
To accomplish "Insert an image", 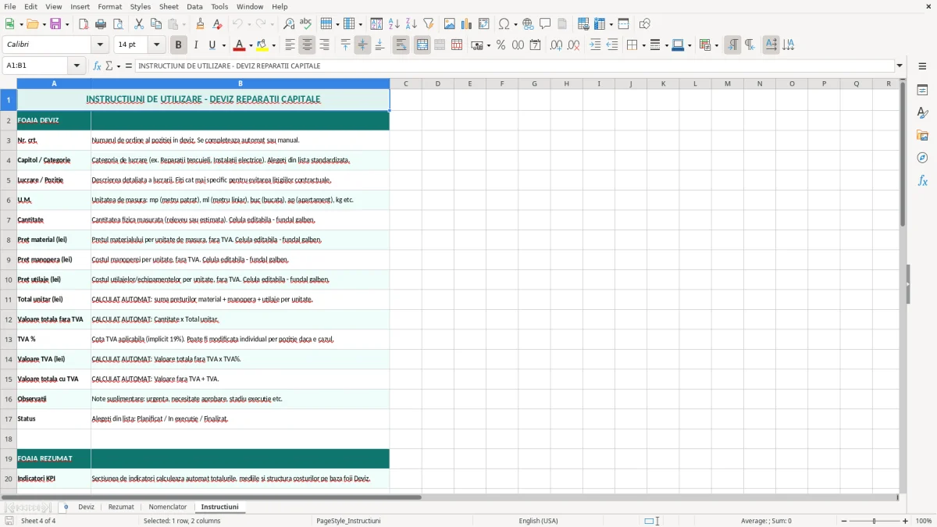I will coord(450,24).
